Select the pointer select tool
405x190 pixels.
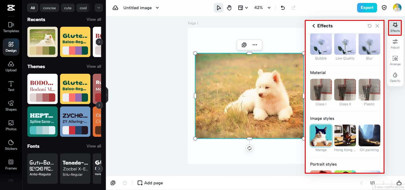point(219,8)
